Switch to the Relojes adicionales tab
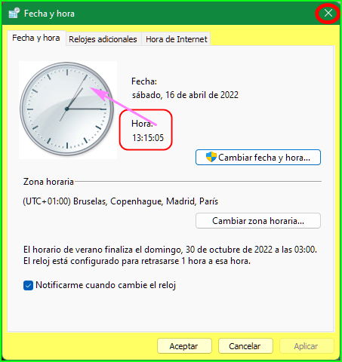This screenshot has width=342, height=362. pos(103,39)
